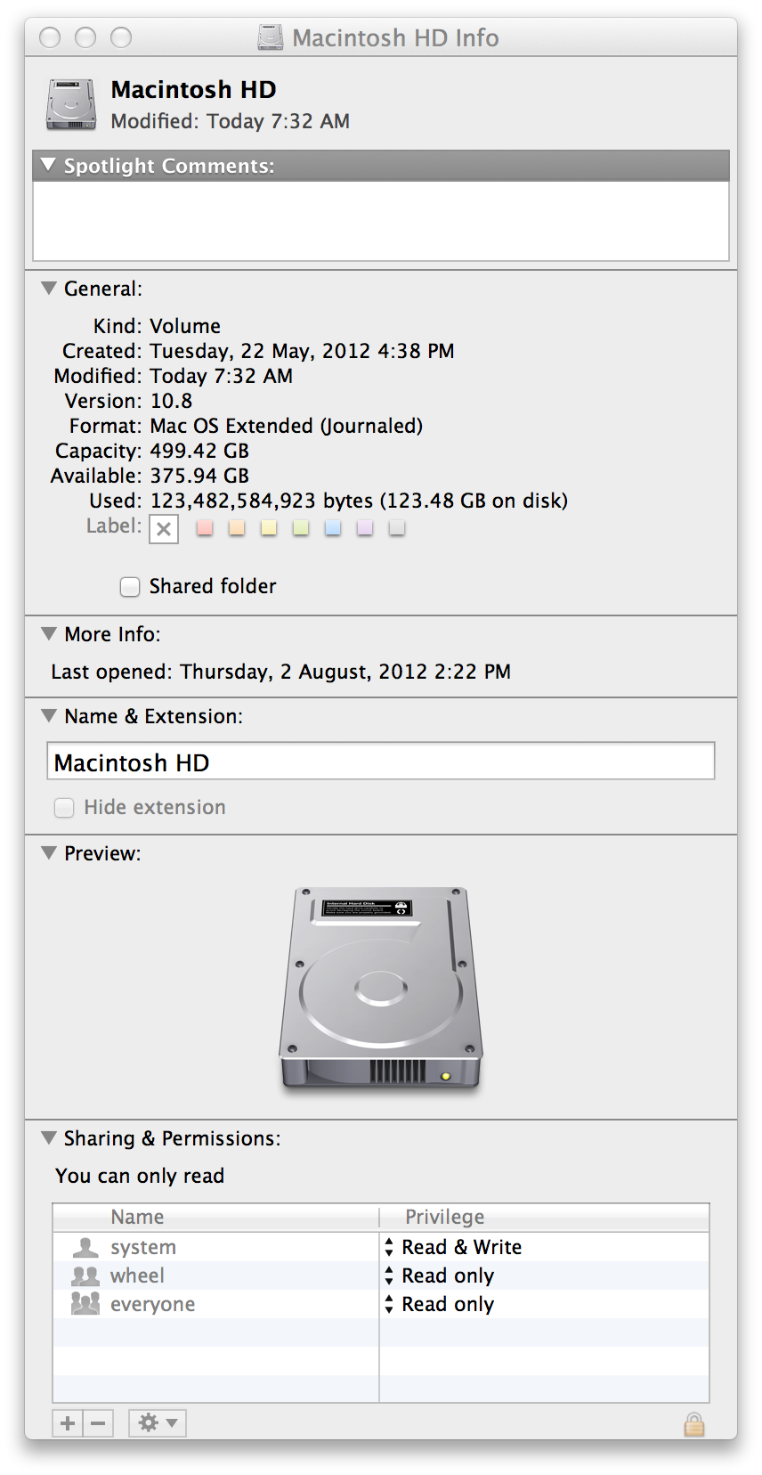The height and width of the screenshot is (1475, 762).
Task: Select the wheel row in permissions
Action: (381, 1275)
